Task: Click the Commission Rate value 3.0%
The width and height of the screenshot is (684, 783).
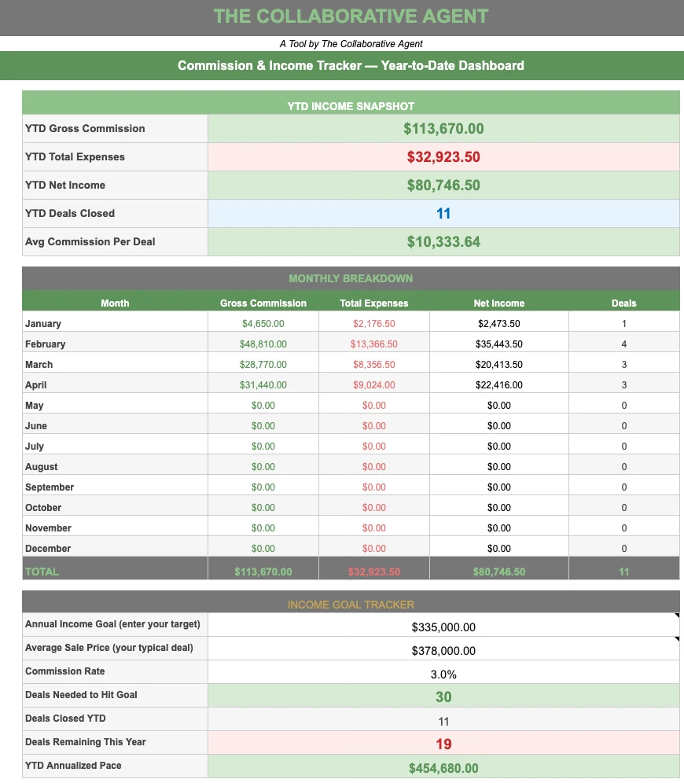Action: (443, 674)
